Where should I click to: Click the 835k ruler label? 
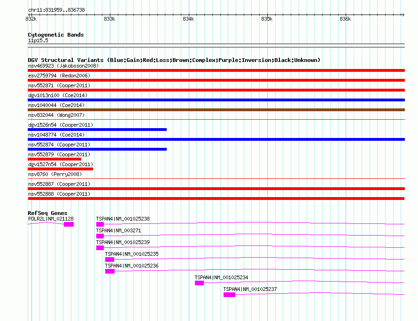tap(267, 19)
